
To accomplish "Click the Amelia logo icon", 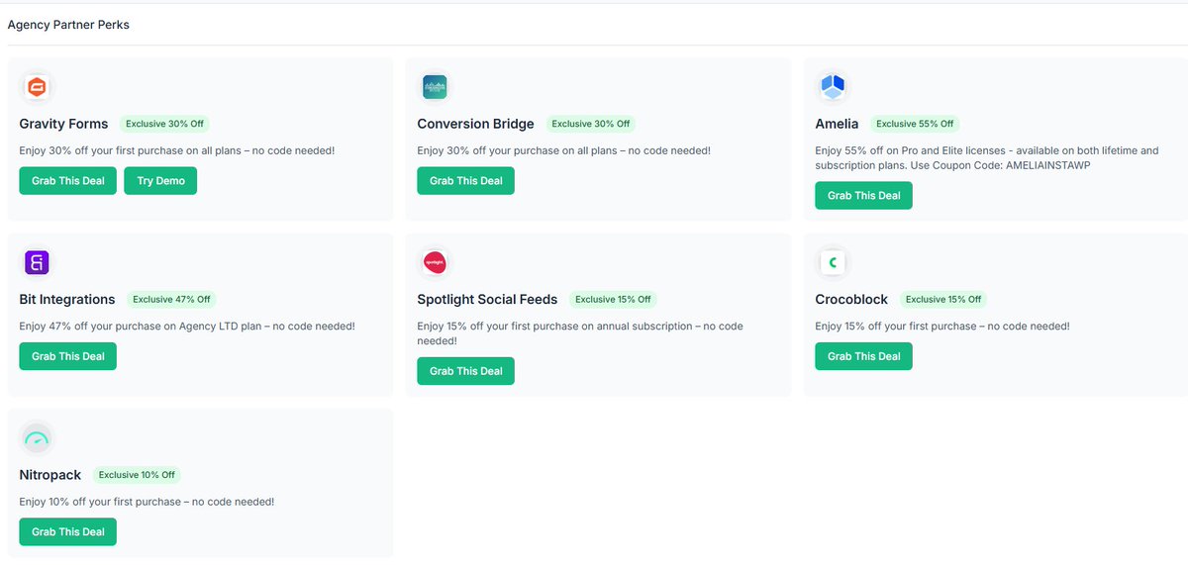I will pyautogui.click(x=833, y=87).
